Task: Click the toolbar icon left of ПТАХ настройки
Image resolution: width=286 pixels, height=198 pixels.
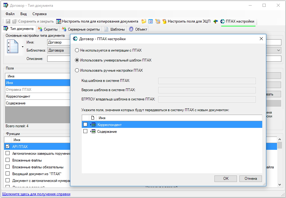Action: (216, 21)
